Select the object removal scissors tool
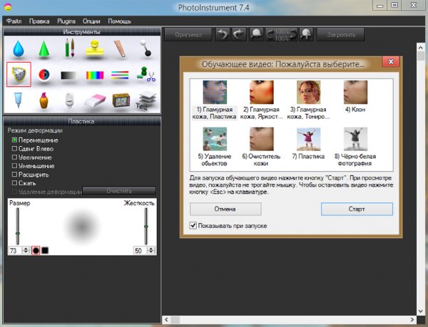 [x=146, y=74]
